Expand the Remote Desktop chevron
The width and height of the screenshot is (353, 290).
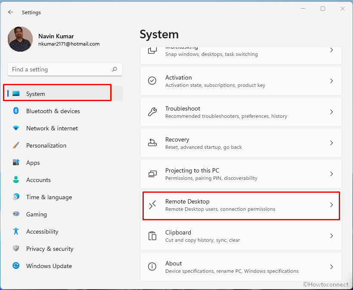pyautogui.click(x=331, y=205)
